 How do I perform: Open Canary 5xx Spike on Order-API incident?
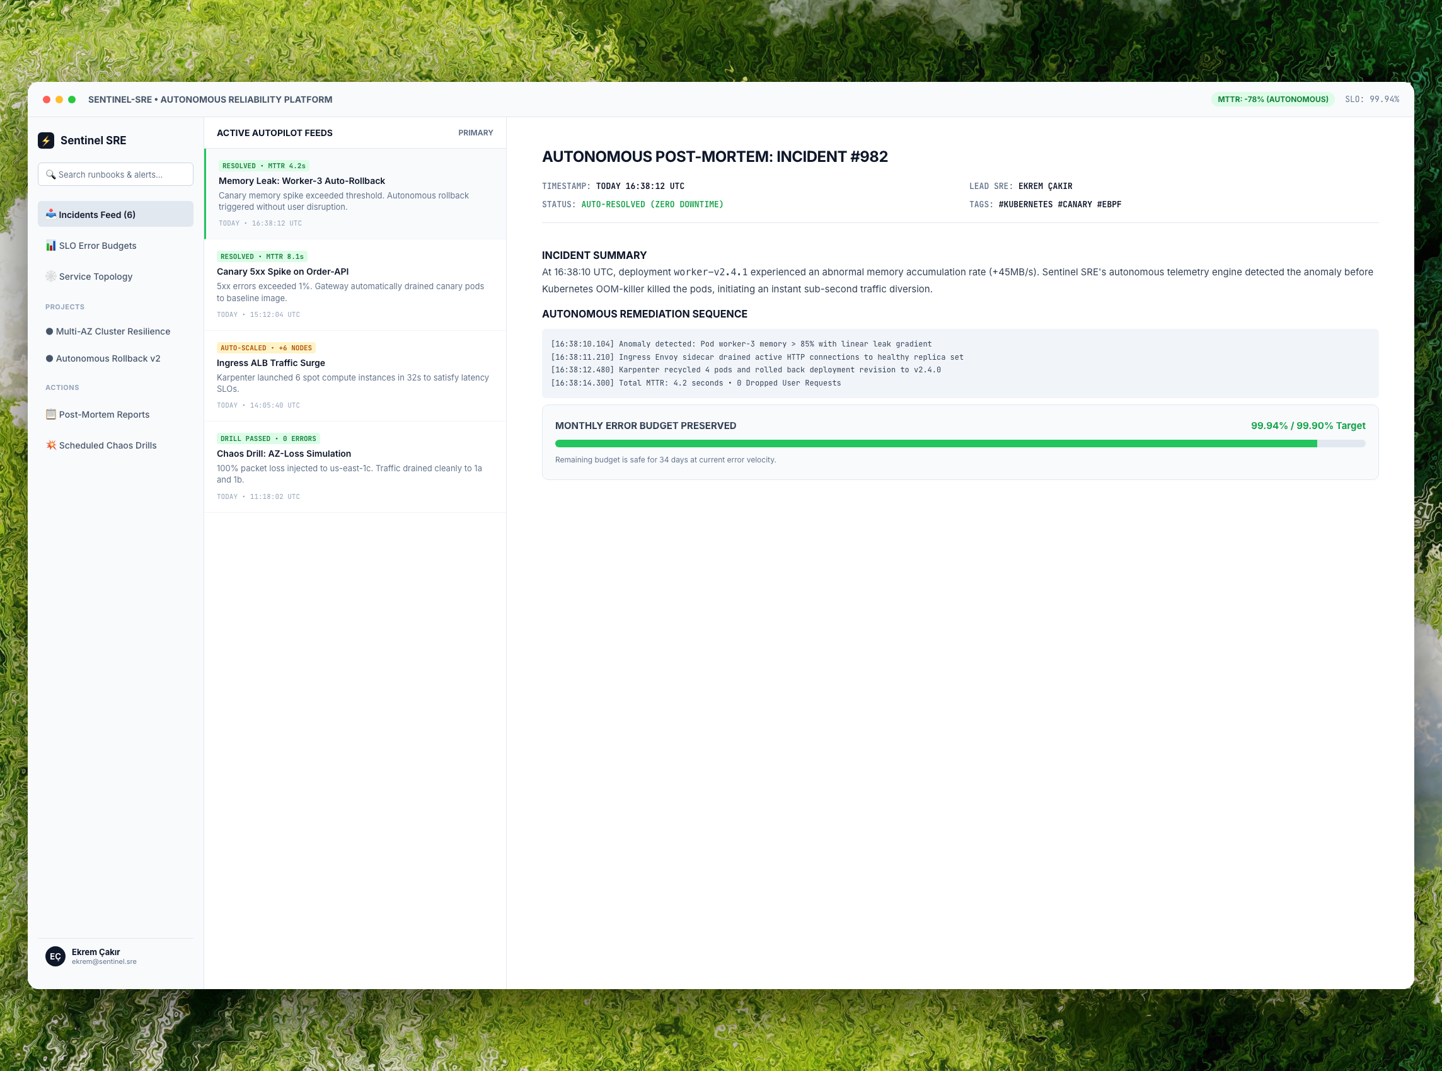(355, 285)
